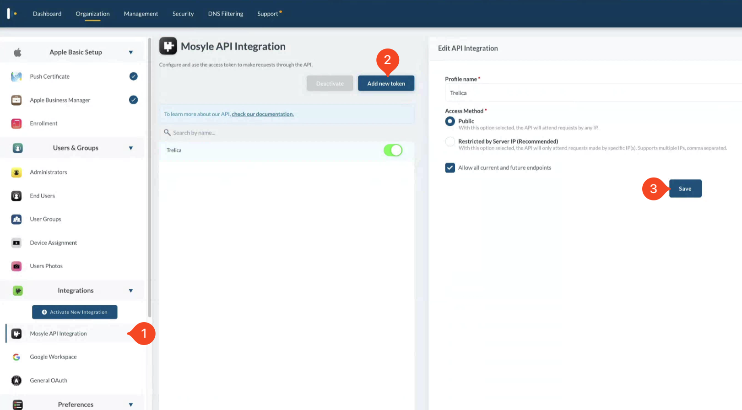
Task: Open General OAuth integration
Action: pos(49,380)
